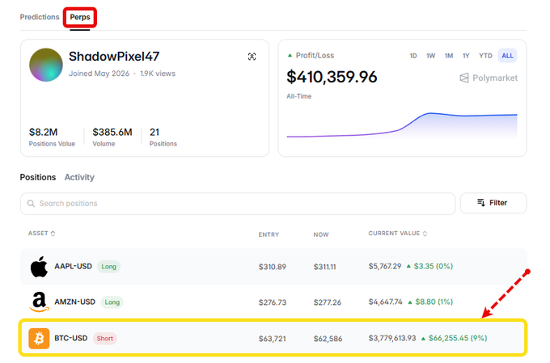Click the Bitcoin logo icon for BTC-USD
The width and height of the screenshot is (550, 363).
click(39, 339)
